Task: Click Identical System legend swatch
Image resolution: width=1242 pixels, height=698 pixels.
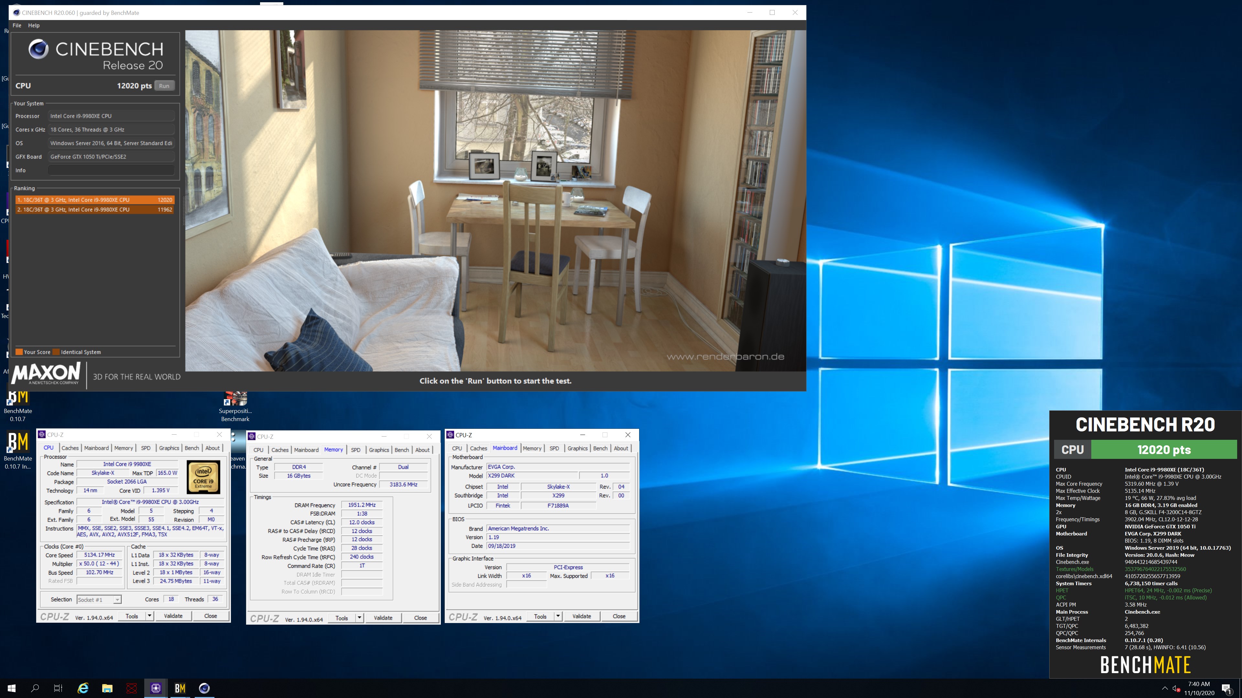Action: 56,352
